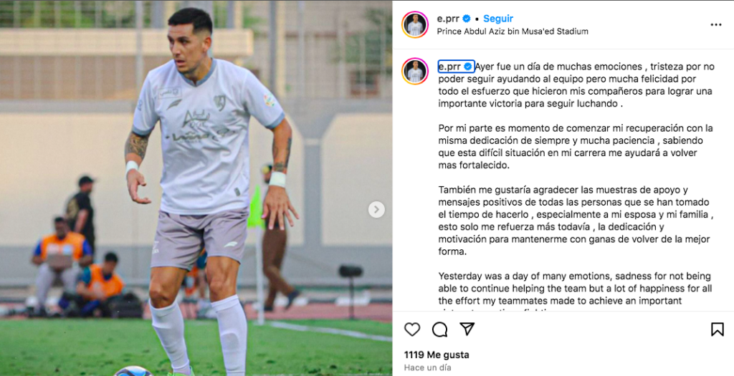Click the caption profile picture avatar
This screenshot has width=734, height=376.
point(415,71)
